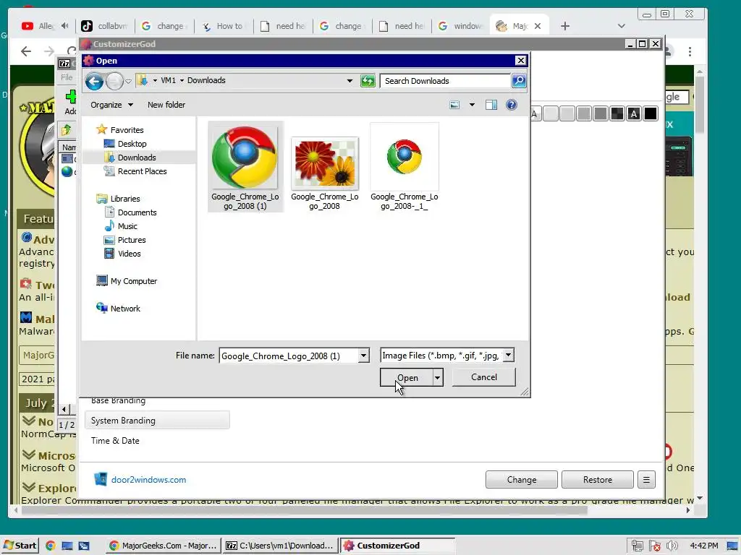This screenshot has width=741, height=555.
Task: Open view options dropdown arrow
Action: click(472, 105)
